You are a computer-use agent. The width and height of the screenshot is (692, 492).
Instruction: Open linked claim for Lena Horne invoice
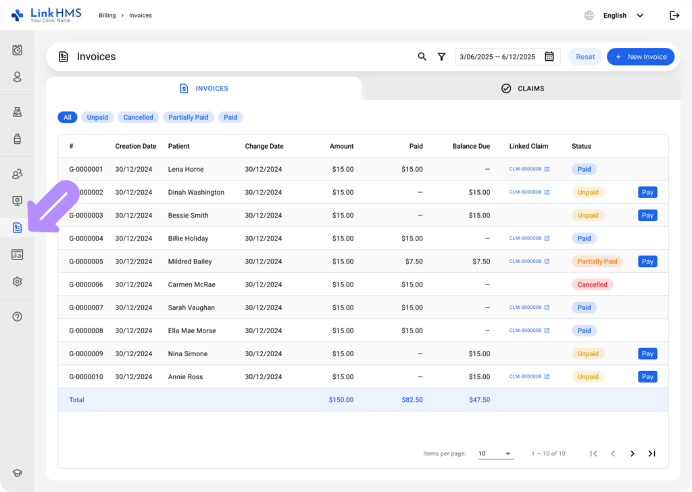click(x=529, y=169)
